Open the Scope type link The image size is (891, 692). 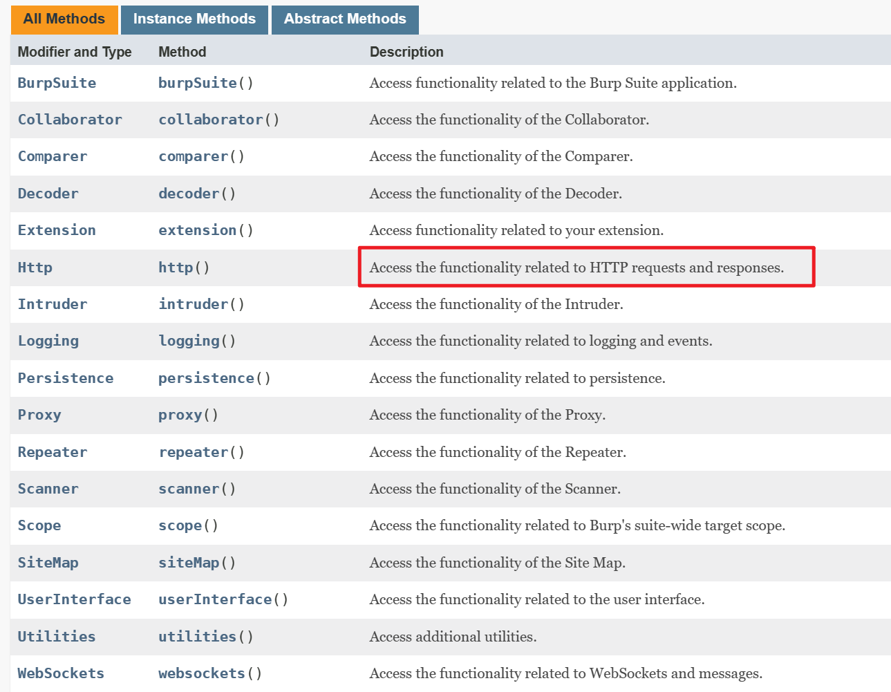point(39,525)
